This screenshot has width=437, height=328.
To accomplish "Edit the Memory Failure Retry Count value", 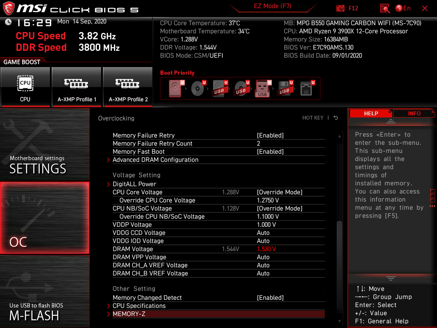I will click(x=258, y=143).
